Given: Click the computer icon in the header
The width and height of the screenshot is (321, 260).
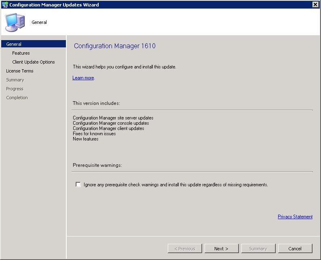Looking at the screenshot, I should point(15,22).
